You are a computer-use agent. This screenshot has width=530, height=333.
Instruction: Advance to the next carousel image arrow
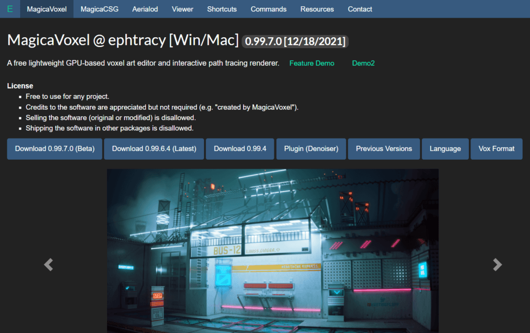[x=497, y=264]
